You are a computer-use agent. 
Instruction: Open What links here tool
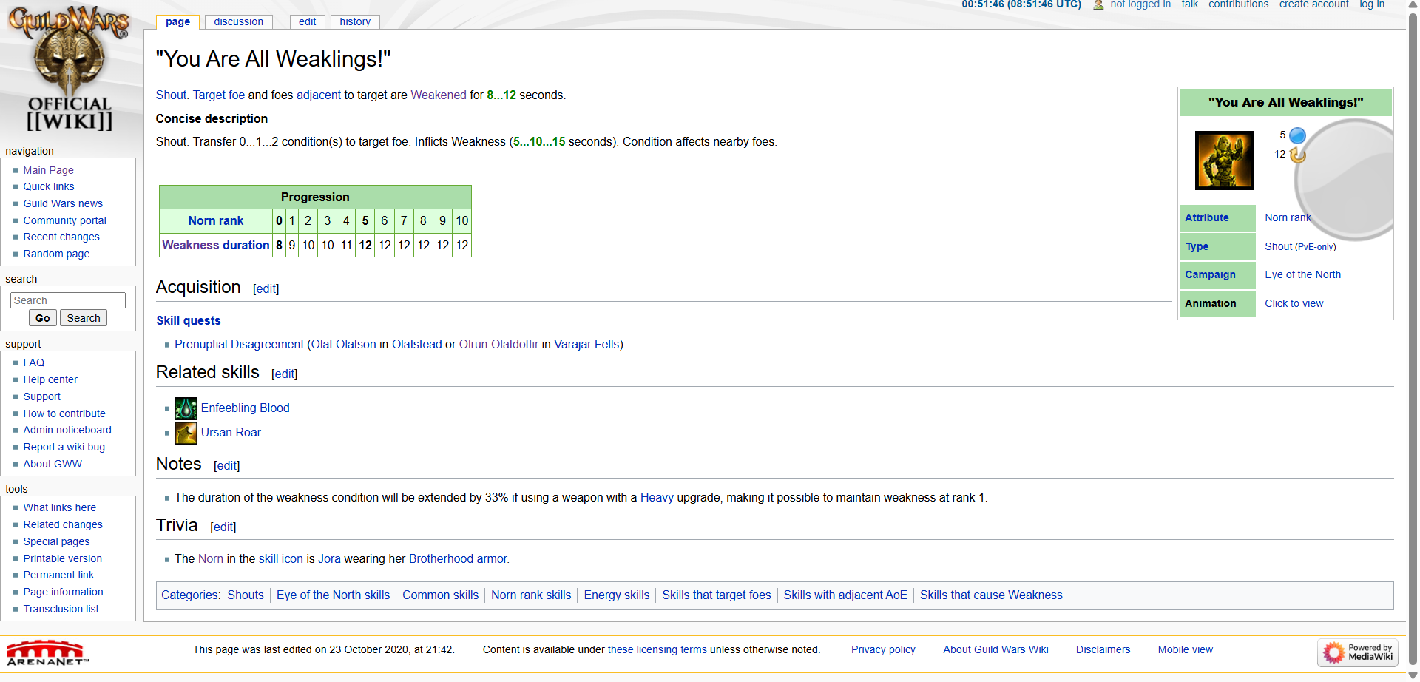point(59,507)
